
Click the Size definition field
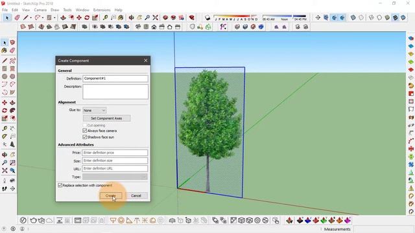point(115,161)
